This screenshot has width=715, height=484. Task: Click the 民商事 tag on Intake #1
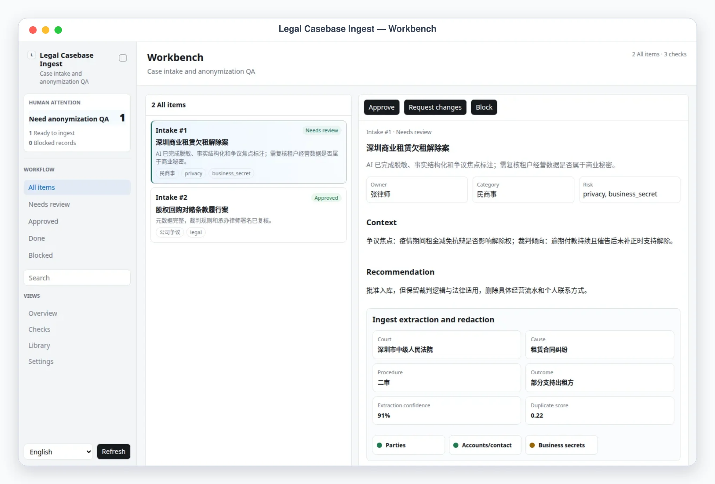[167, 173]
